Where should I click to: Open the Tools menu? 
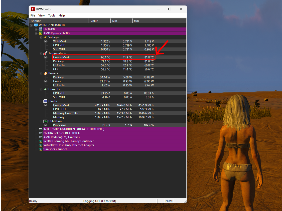pos(52,15)
